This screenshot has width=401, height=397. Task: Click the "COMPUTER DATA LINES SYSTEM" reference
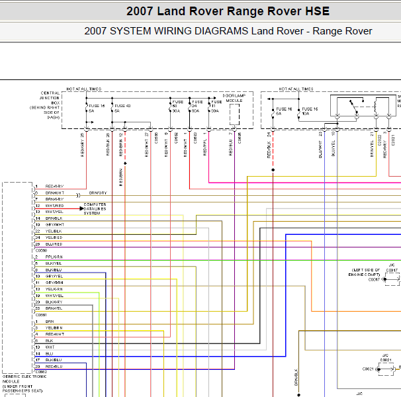pyautogui.click(x=95, y=208)
